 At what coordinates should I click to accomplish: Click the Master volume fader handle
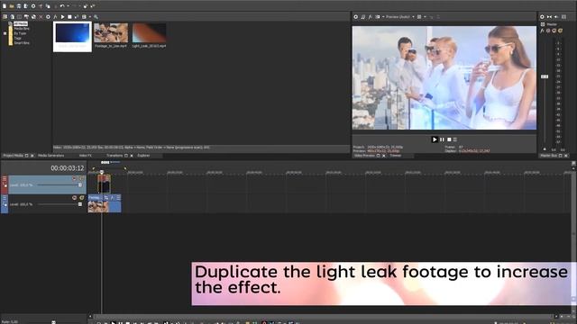click(x=545, y=76)
